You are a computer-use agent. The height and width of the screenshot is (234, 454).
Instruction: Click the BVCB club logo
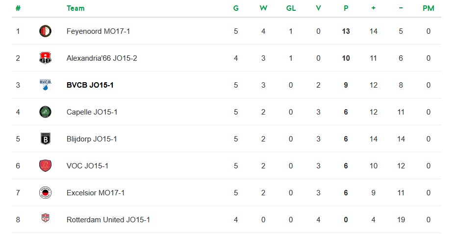coord(45,85)
